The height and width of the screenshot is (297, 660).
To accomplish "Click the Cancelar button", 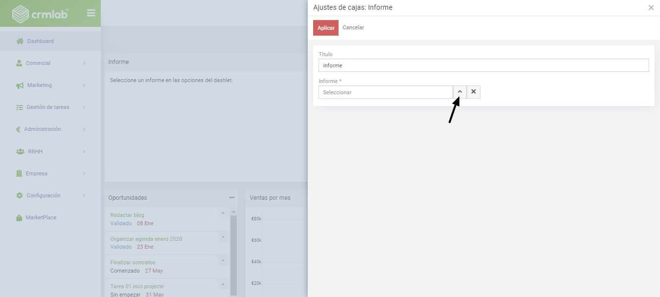I will (353, 28).
